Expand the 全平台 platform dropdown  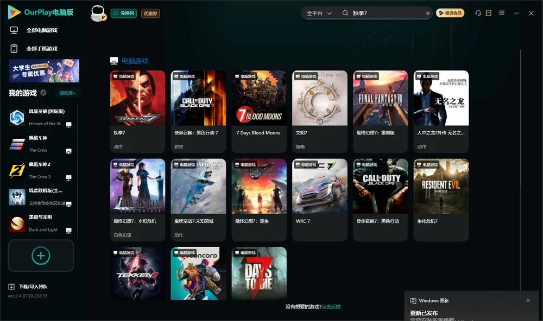tap(319, 13)
